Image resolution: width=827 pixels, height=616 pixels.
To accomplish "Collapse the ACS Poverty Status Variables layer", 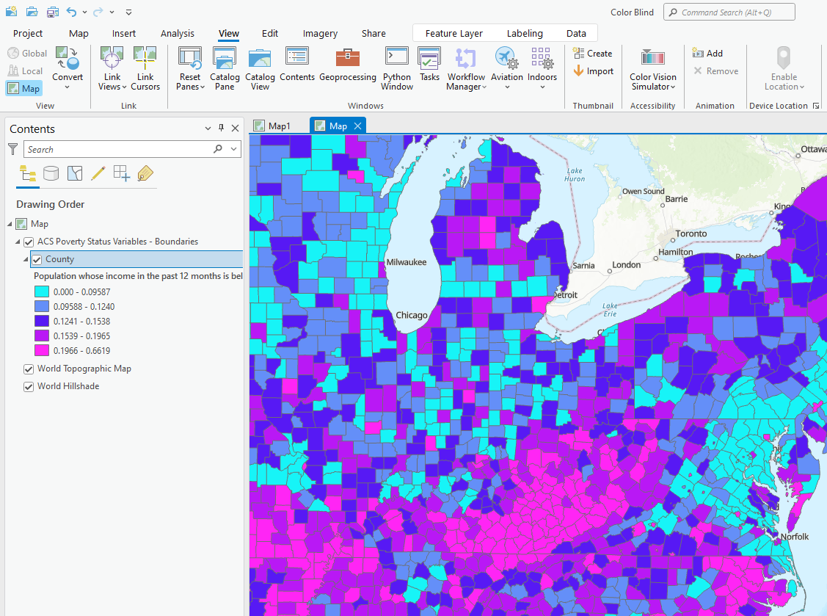I will coord(16,241).
